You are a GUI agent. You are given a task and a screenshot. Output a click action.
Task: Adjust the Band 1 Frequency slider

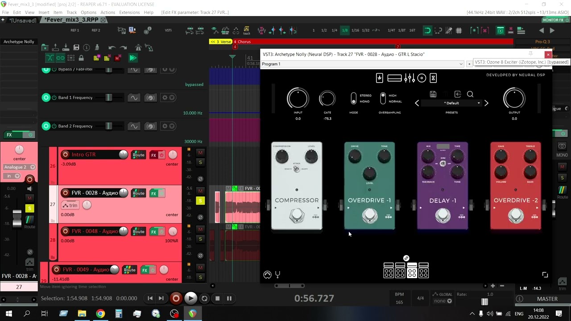[x=108, y=98]
